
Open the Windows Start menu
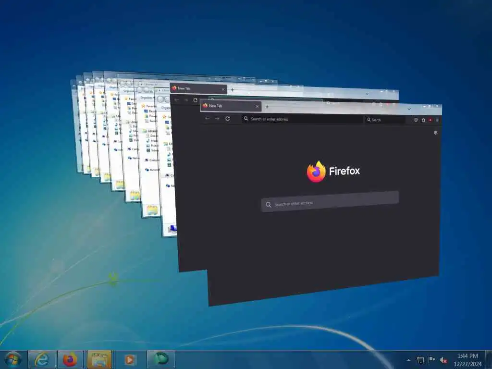[13, 359]
